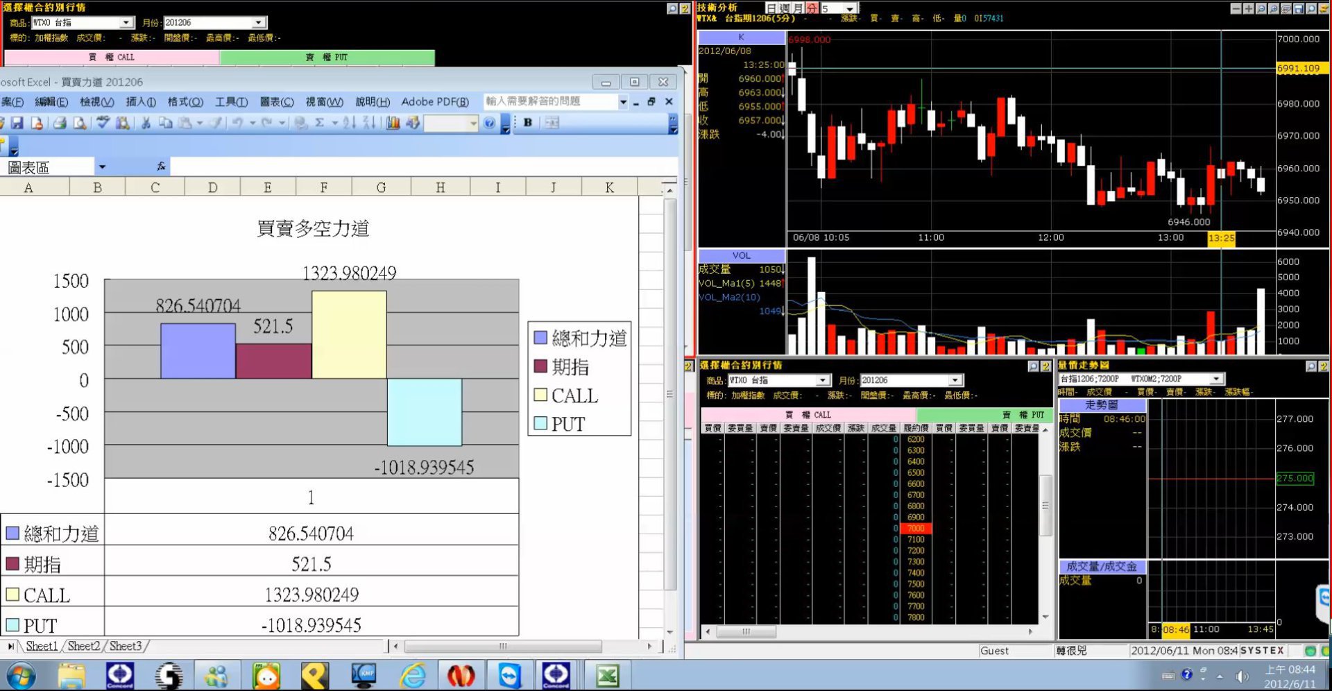Screen dimensions: 1332x691
Task: Click the Excel formula bar input
Action: [x=423, y=167]
